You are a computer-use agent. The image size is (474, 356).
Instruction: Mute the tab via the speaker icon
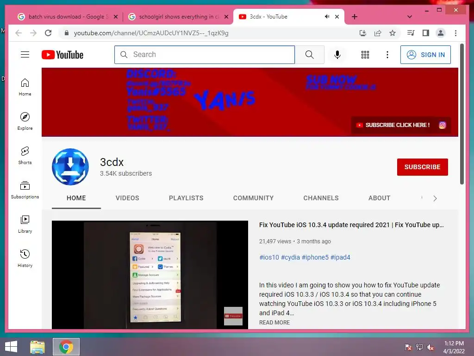pyautogui.click(x=327, y=17)
